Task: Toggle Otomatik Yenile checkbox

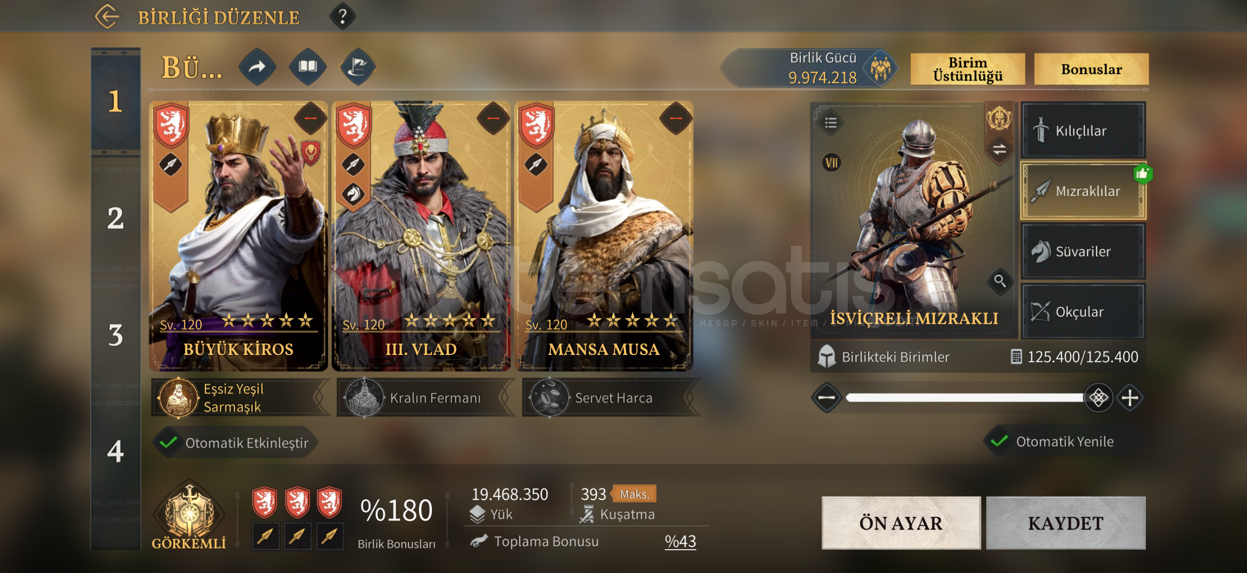Action: [x=999, y=441]
